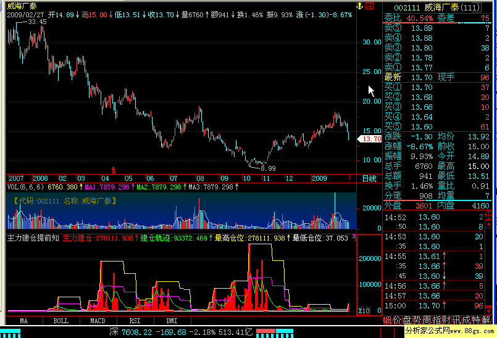Click the 【代码:002111 名称:威海广泰】 label
The width and height of the screenshot is (497, 338).
[x=65, y=201]
